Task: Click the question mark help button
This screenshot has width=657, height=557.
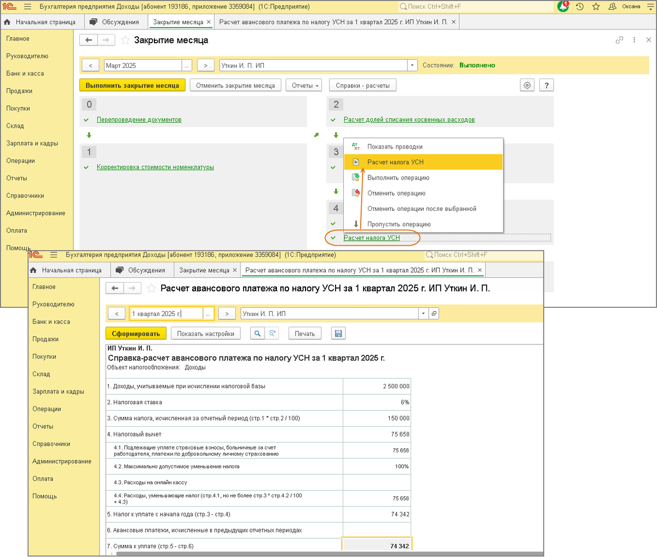Action: (x=546, y=85)
